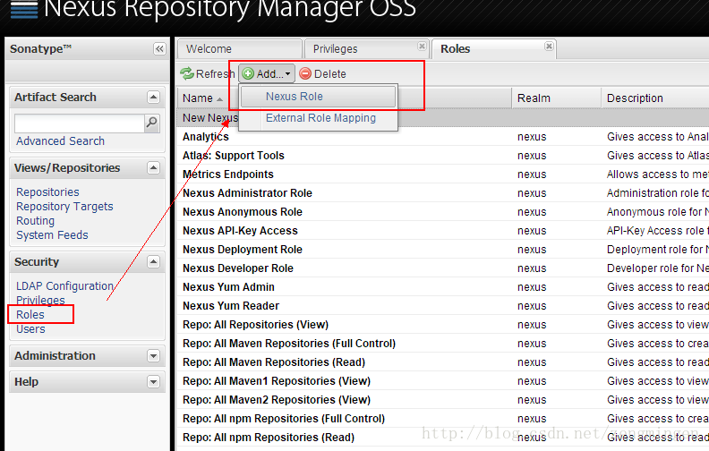The height and width of the screenshot is (451, 709).
Task: Select Repo: All npm Repositories (Read)
Action: point(442,438)
